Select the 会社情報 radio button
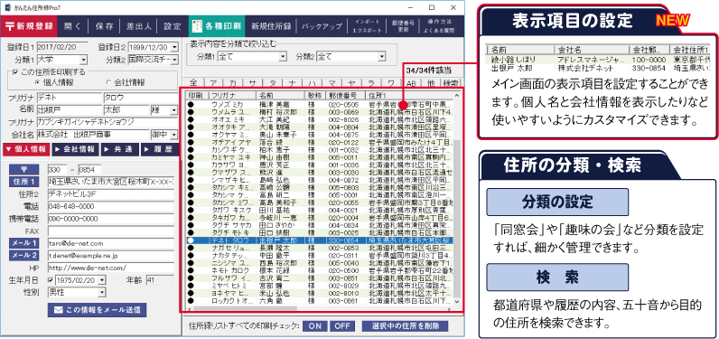The image size is (719, 339). coord(108,82)
